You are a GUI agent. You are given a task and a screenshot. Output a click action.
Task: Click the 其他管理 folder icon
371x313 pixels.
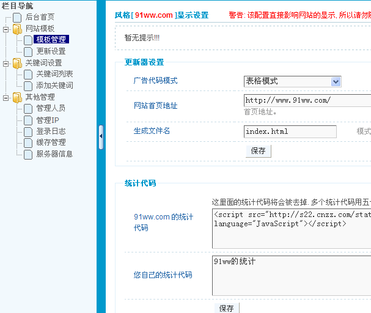point(17,97)
